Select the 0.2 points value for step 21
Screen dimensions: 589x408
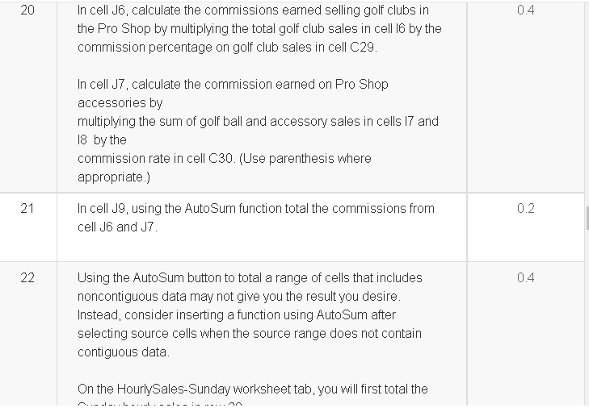pyautogui.click(x=525, y=209)
